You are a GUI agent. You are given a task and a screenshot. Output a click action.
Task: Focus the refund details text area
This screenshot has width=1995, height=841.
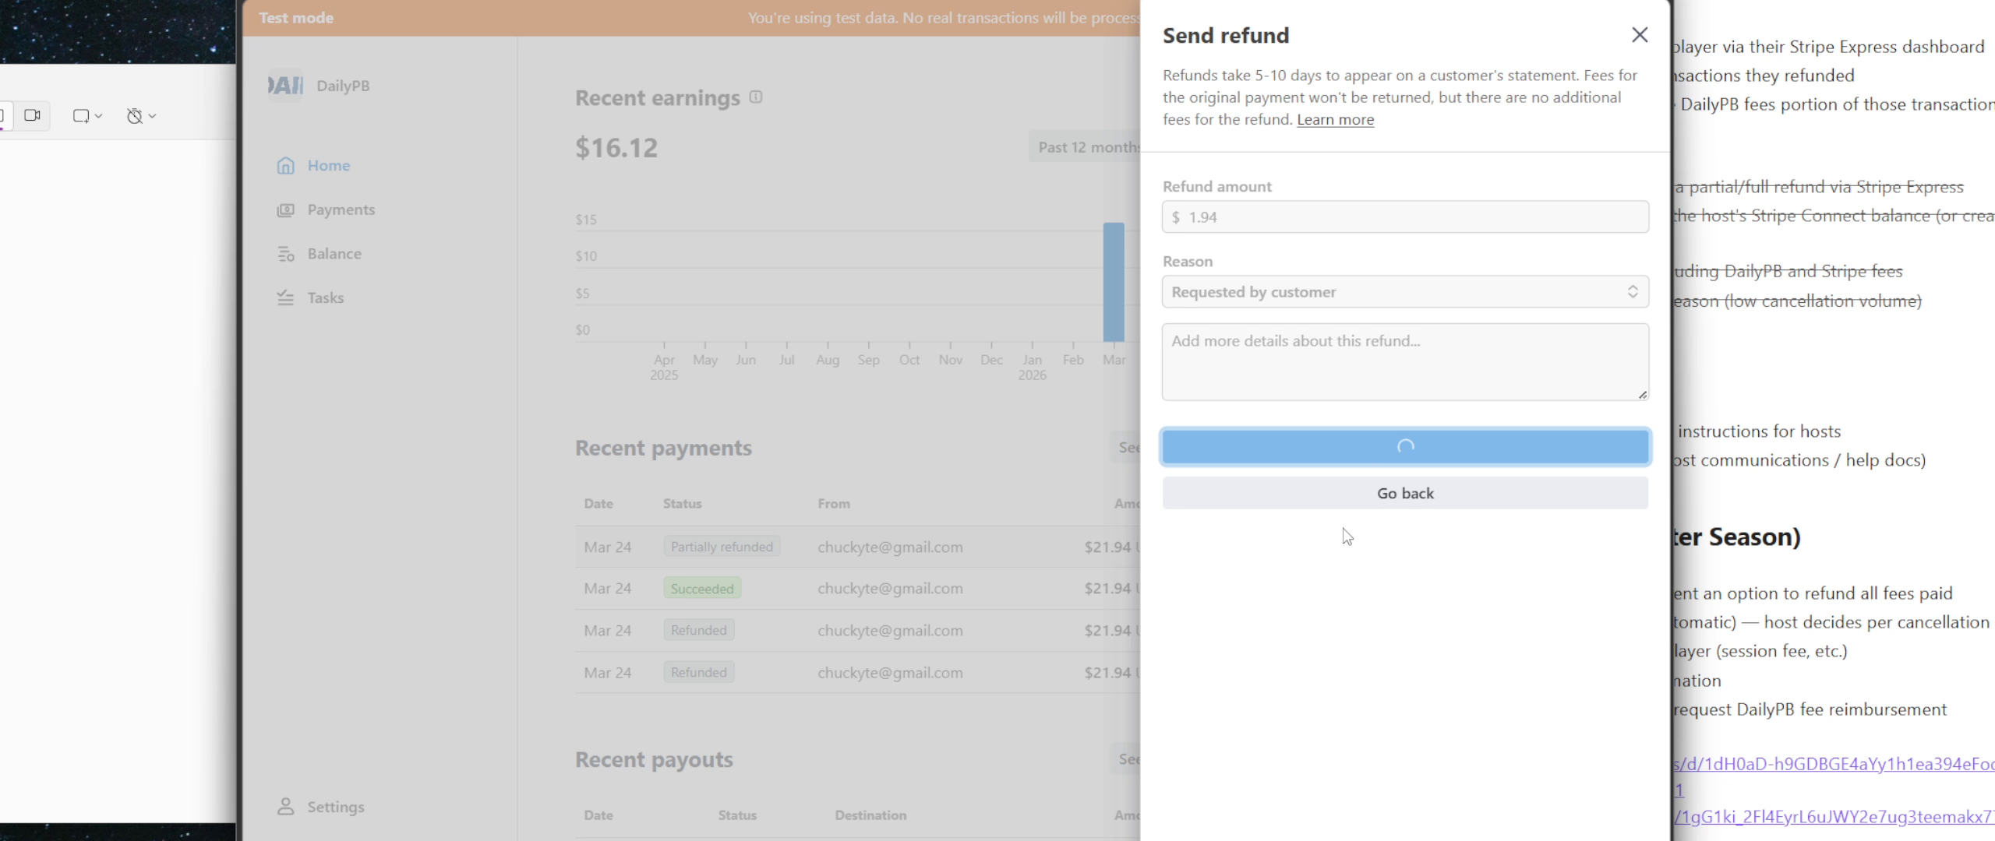tap(1405, 362)
